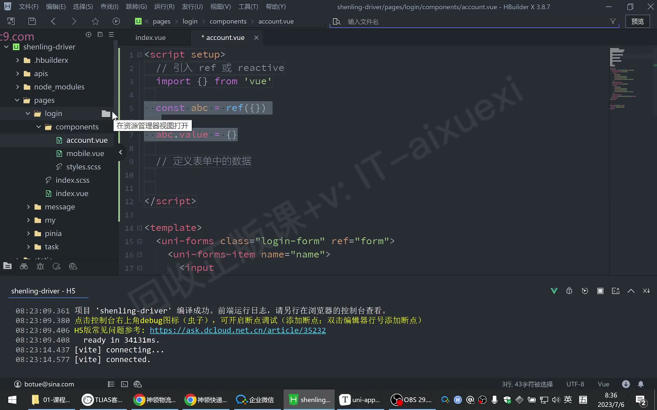Open the 文件(F) menu
This screenshot has width=657, height=410.
28,6
